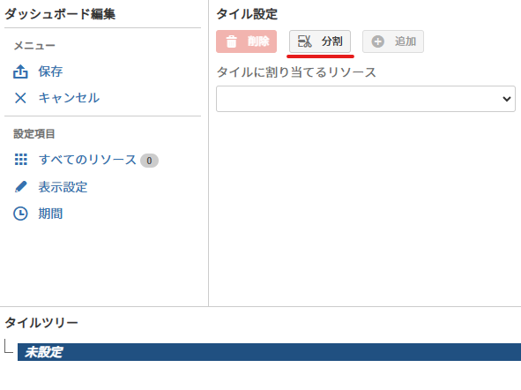Viewport: 521px width, 390px height.
Task: Open the tile resource assignment dropdown
Action: 366,99
